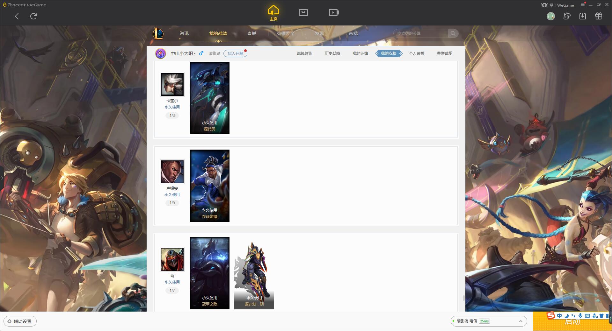This screenshot has width=612, height=331.
Task: Open the 冠军之隐 skin card
Action: pyautogui.click(x=209, y=273)
